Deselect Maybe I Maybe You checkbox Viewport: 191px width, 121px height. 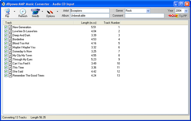pyautogui.click(x=6, y=47)
